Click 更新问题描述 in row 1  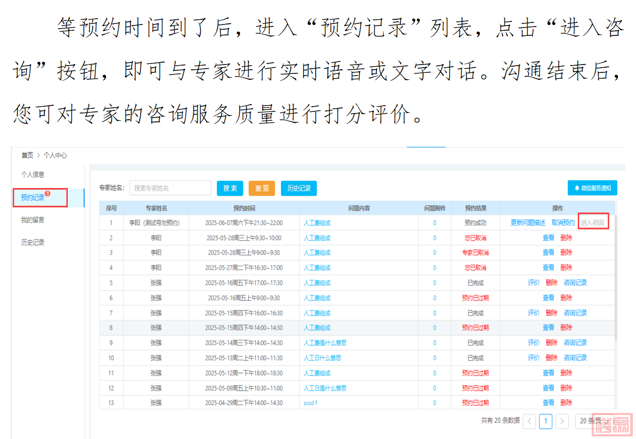tap(528, 223)
